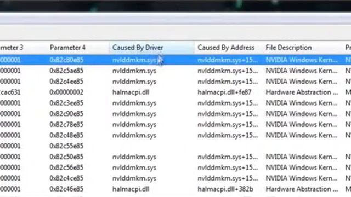Select the cell 0x82c4ce85

tap(66, 178)
